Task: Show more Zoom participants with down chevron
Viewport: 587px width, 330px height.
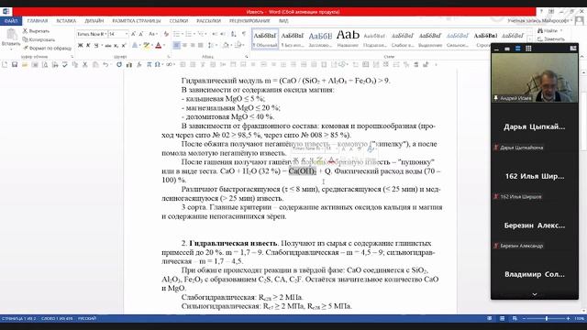Action: (x=535, y=294)
